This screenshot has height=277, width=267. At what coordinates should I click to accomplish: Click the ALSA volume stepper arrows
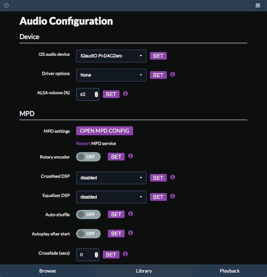(96, 94)
